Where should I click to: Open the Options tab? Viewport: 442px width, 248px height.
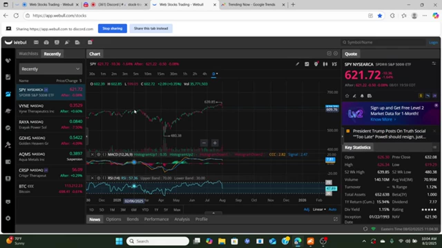[x=113, y=219]
